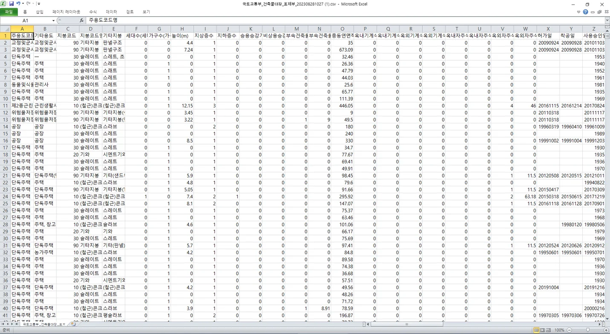Open the 수식 ribbon tab
The height and width of the screenshot is (334, 610).
pos(93,12)
